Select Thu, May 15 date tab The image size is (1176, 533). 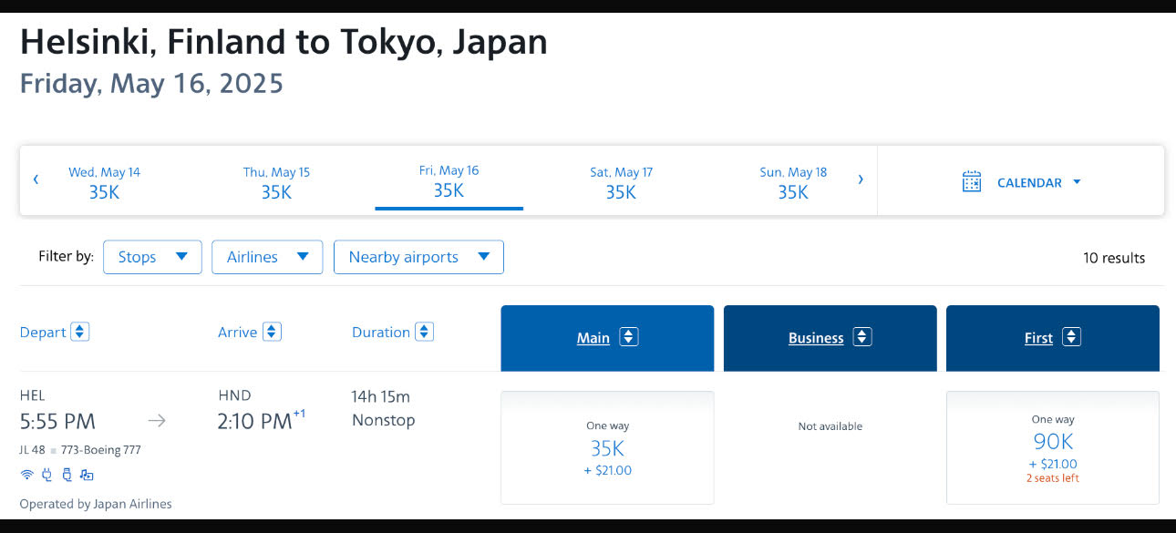(x=276, y=181)
